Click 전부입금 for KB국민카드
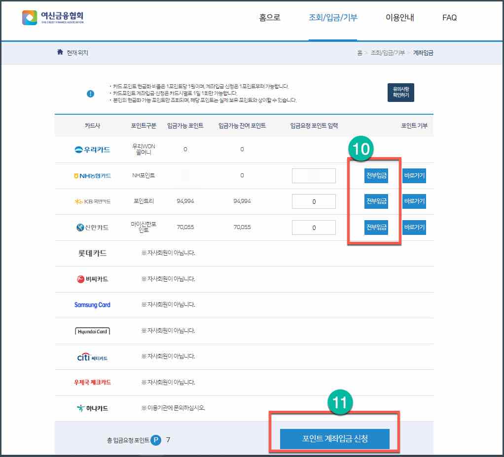 click(x=376, y=201)
